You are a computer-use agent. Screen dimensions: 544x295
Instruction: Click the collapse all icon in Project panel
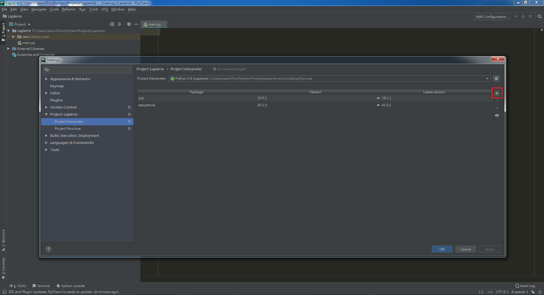[x=119, y=24]
